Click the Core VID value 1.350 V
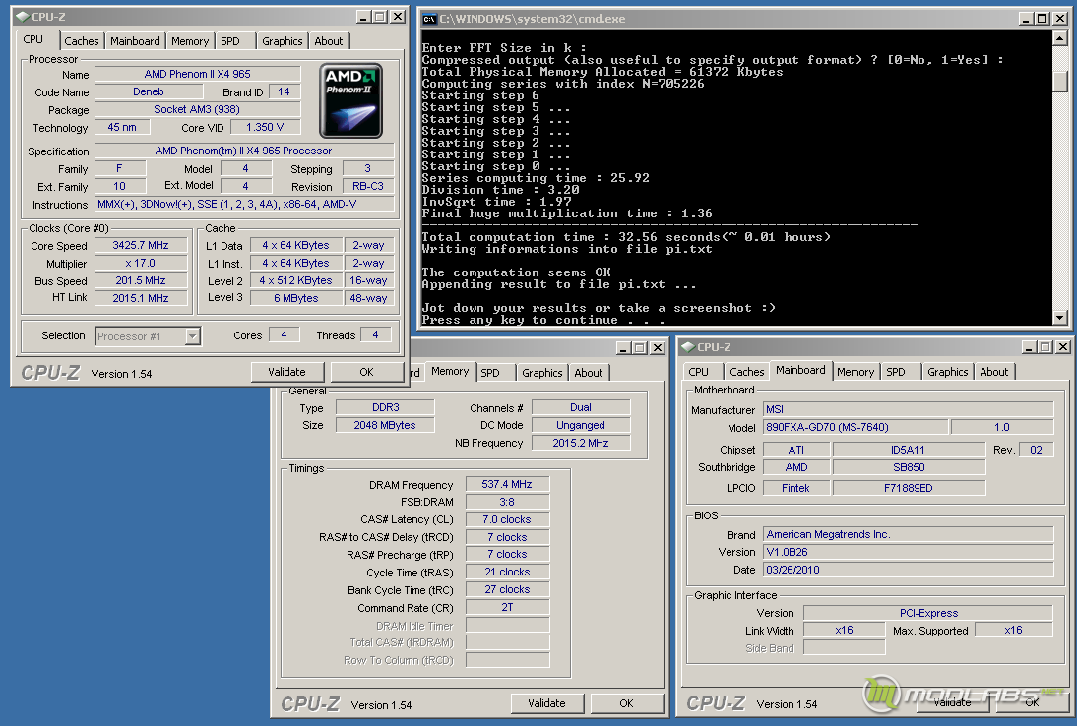The image size is (1077, 726). point(265,127)
